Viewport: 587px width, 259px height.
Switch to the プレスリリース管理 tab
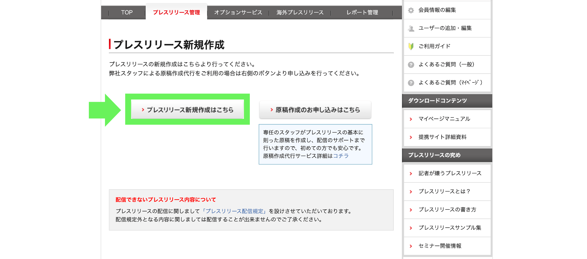[176, 13]
